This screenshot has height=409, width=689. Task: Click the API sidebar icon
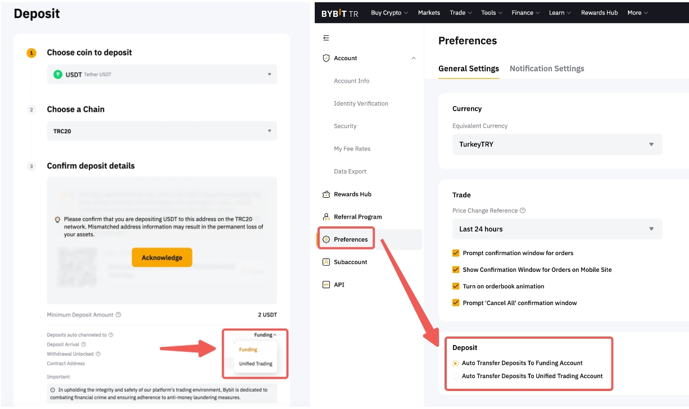tap(326, 285)
